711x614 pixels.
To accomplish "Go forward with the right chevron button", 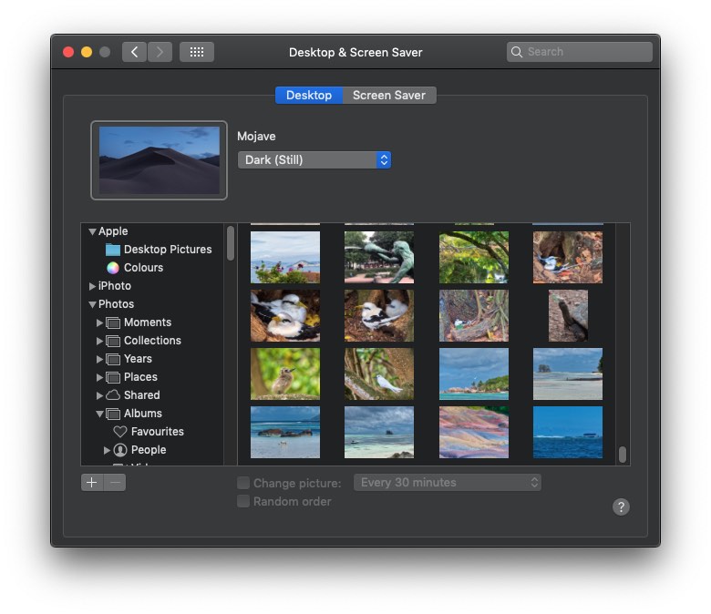I will (160, 52).
